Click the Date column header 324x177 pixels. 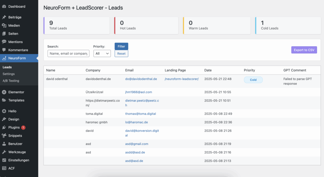(208, 70)
